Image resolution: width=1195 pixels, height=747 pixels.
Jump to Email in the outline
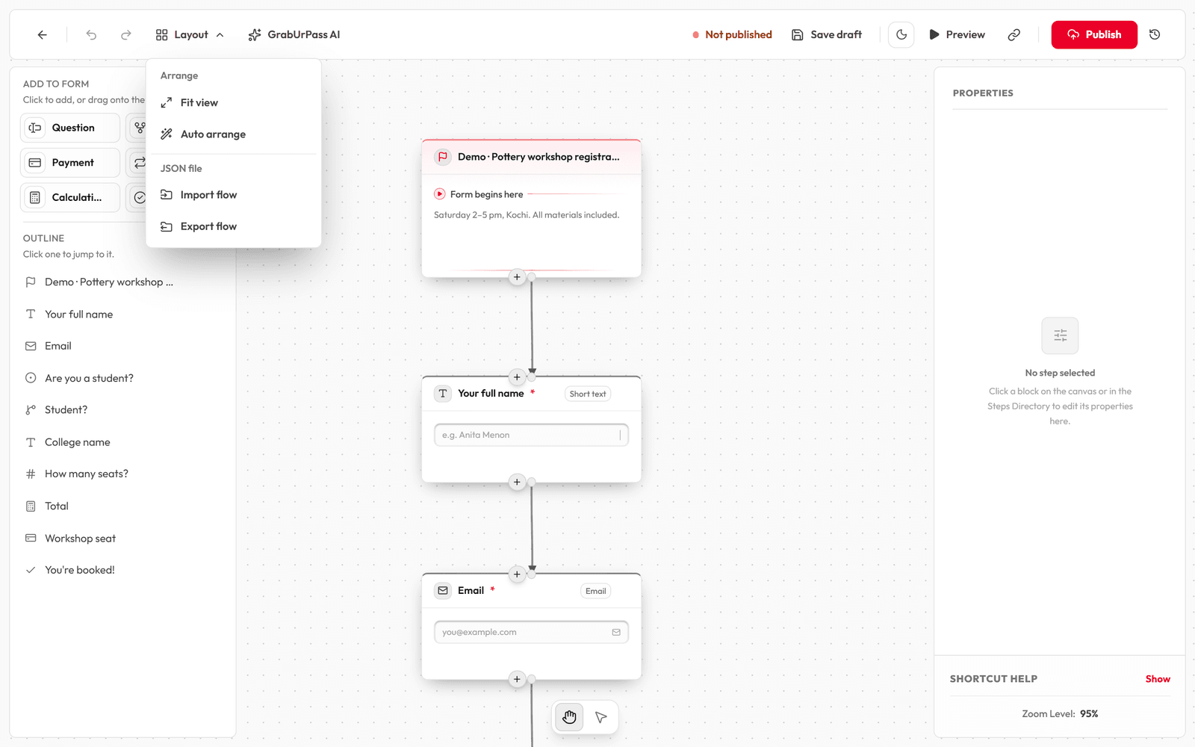click(x=122, y=346)
